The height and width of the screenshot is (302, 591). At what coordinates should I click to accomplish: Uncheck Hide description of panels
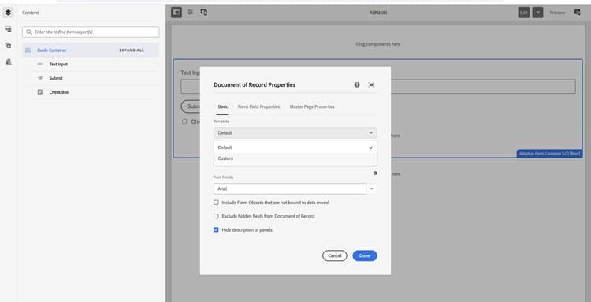click(217, 230)
